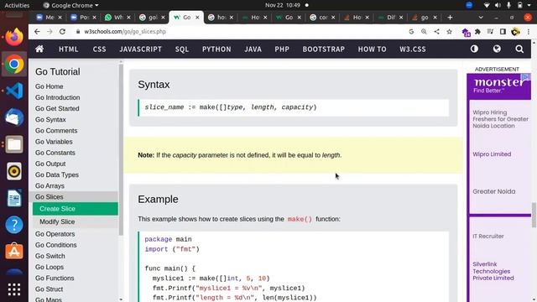Click the W3Schools home icon
This screenshot has height=302, width=537.
pos(39,49)
